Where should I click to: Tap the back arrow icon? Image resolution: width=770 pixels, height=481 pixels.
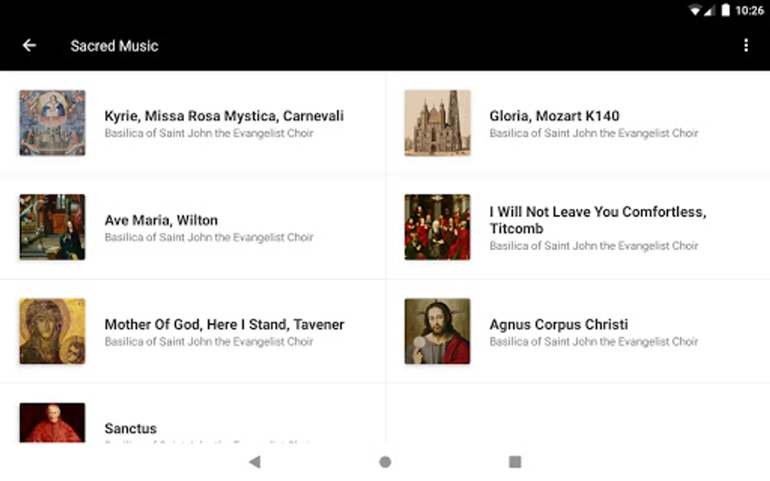pyautogui.click(x=29, y=45)
